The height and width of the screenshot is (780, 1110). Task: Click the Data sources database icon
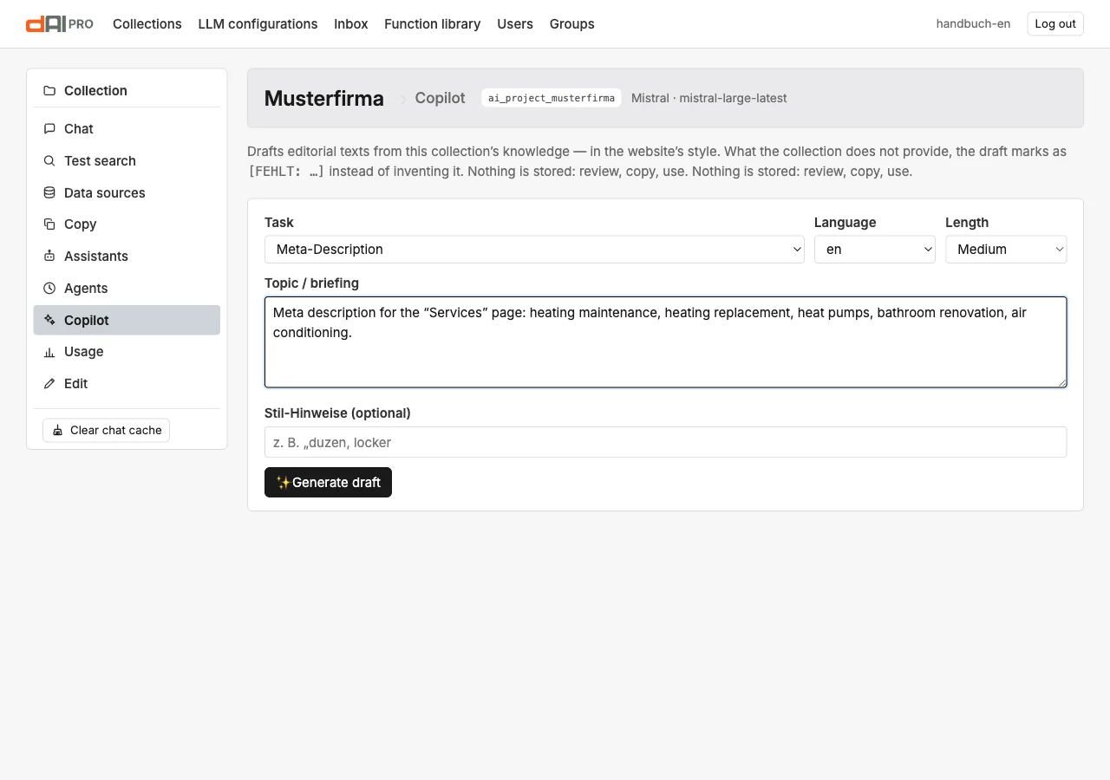tap(49, 193)
